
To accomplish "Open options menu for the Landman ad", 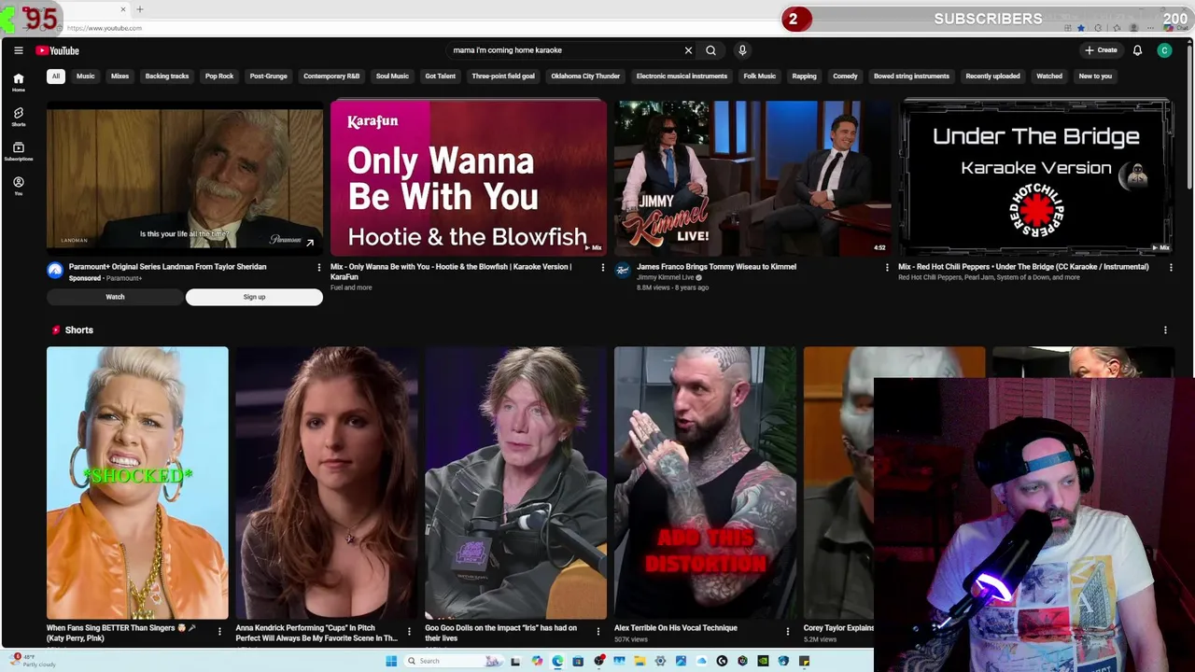I will click(319, 267).
